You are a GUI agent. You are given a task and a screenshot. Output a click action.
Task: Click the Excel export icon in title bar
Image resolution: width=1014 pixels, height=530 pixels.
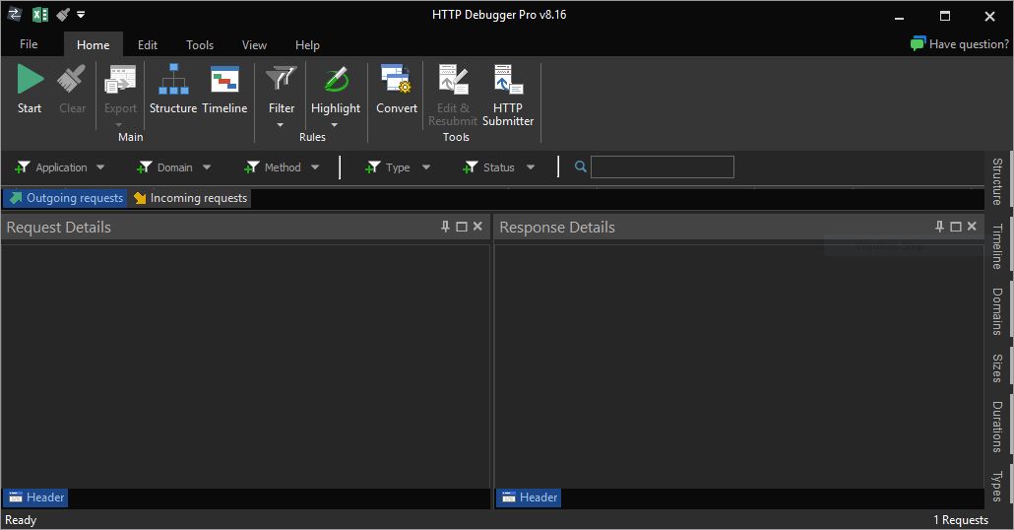pos(40,14)
